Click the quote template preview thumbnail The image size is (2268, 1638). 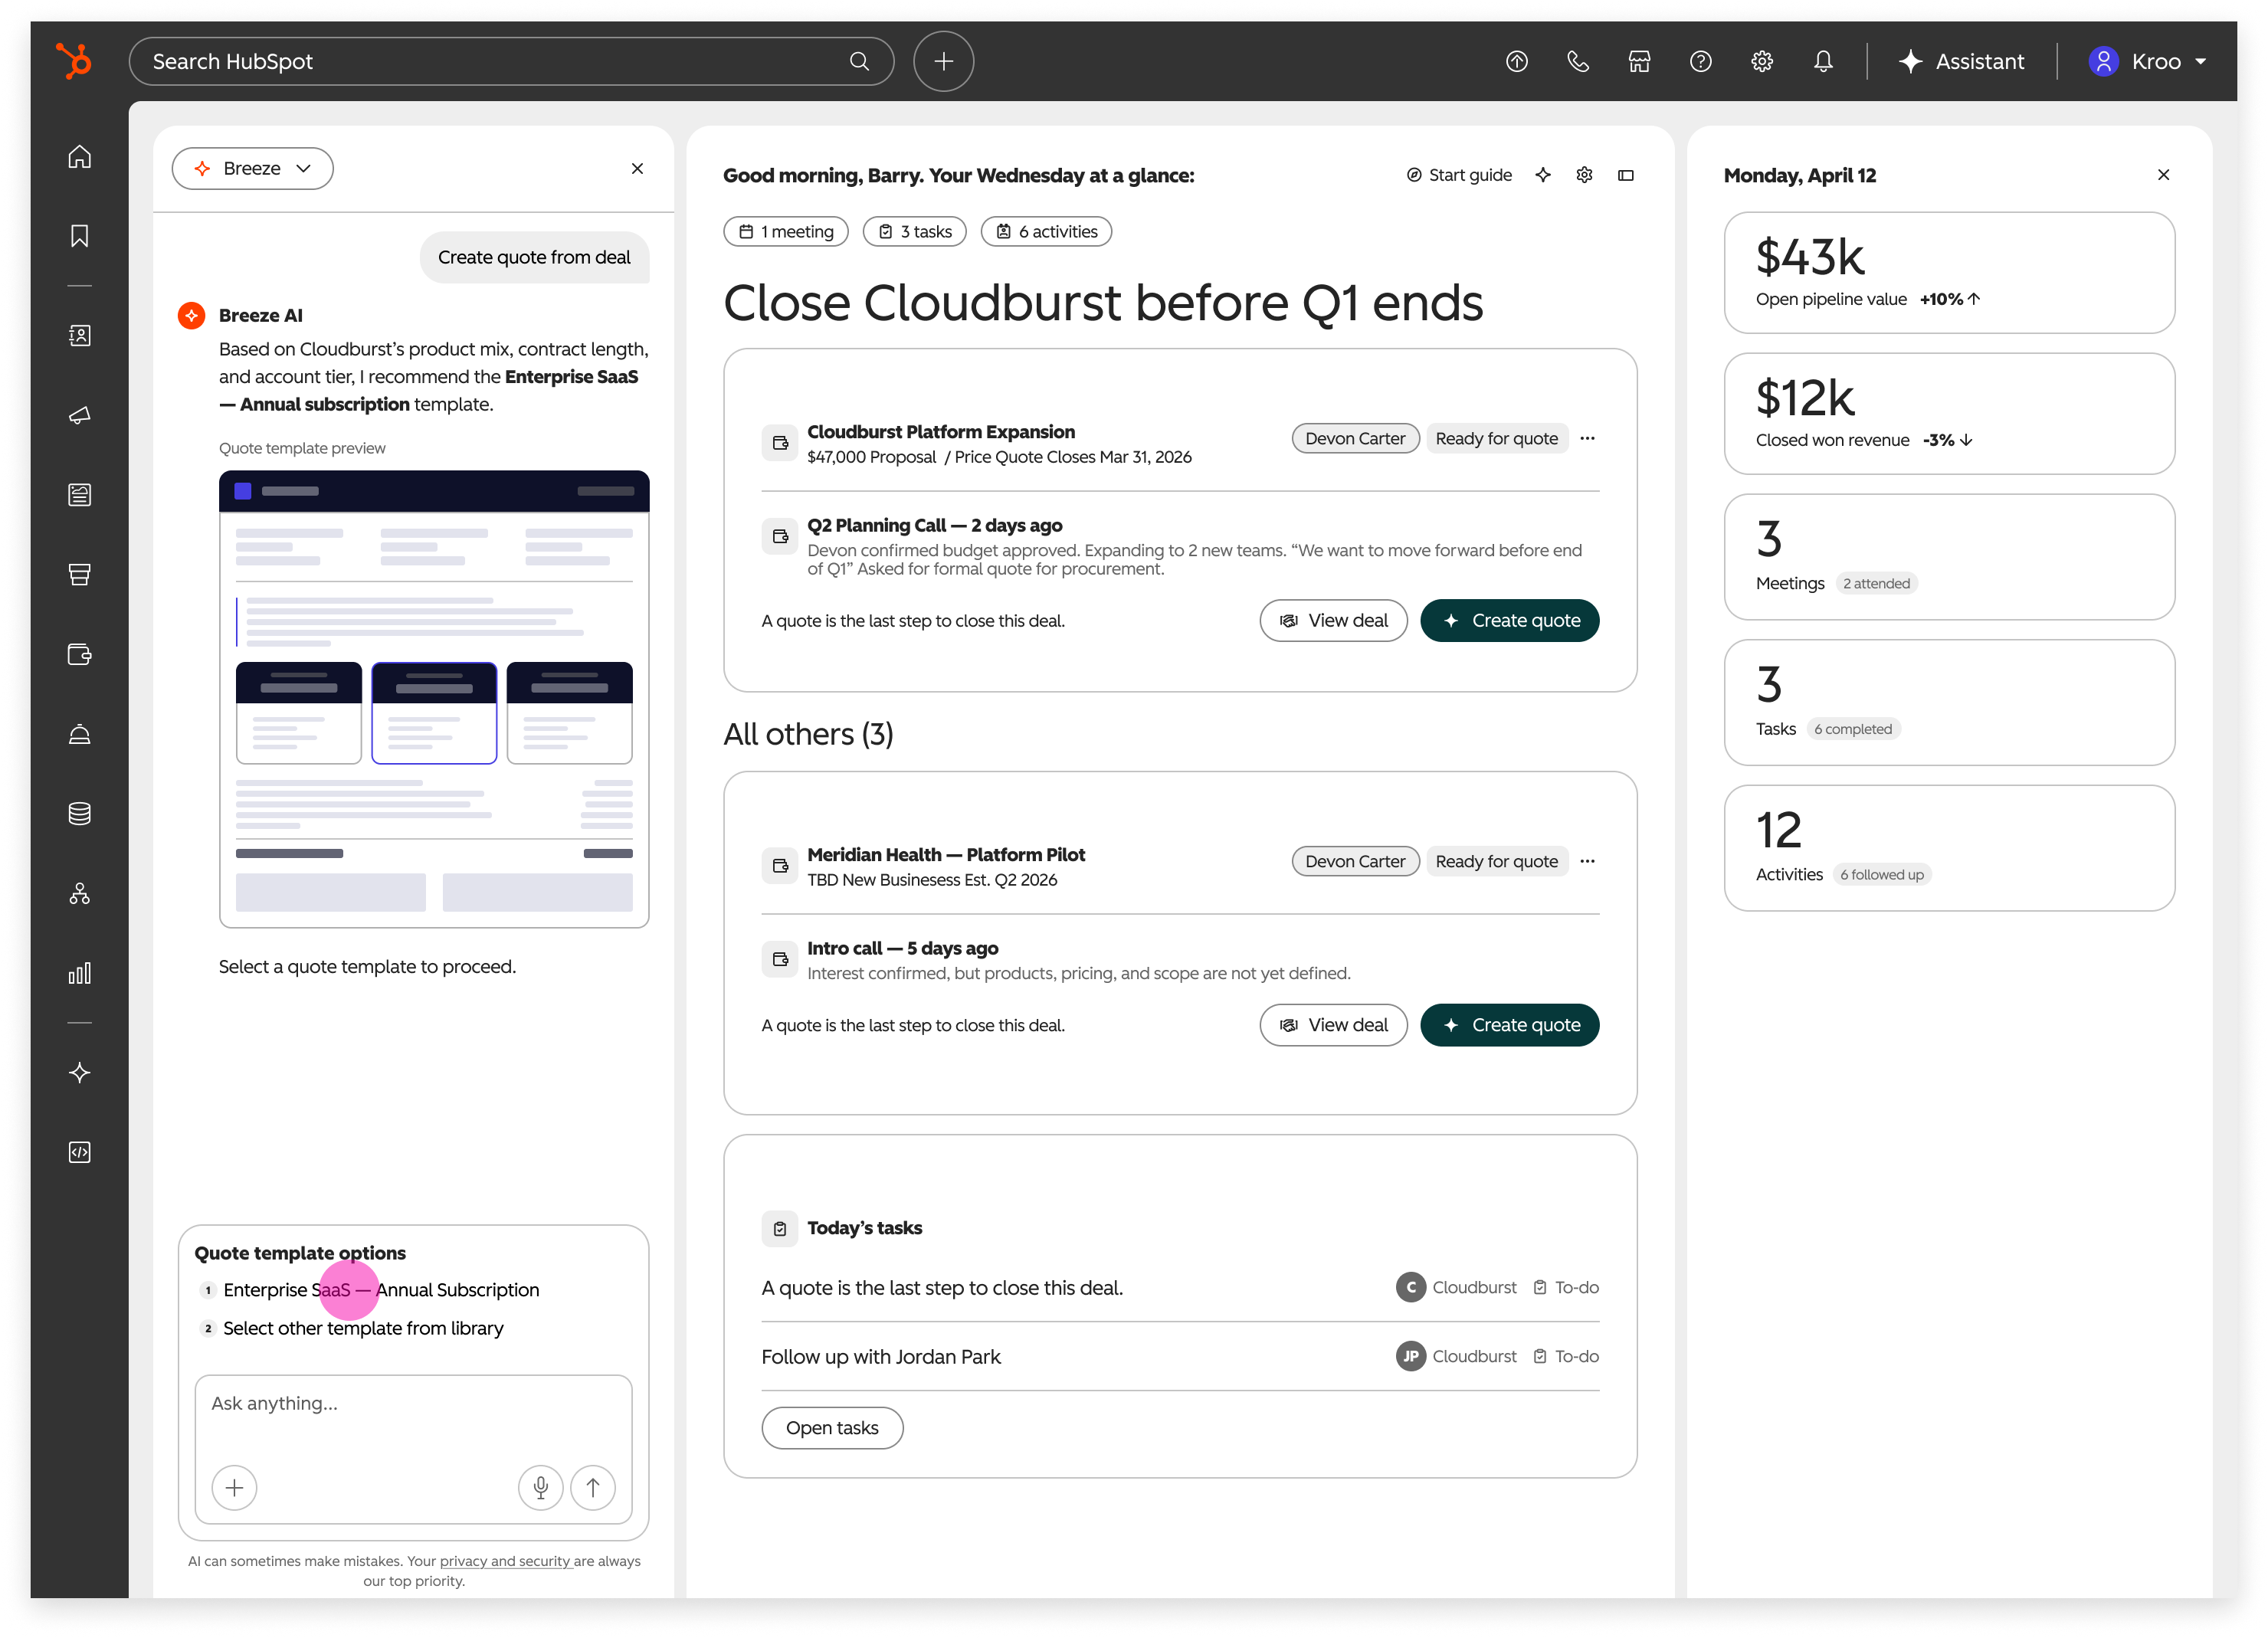click(434, 699)
